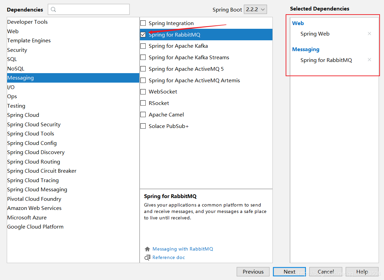Check the Solace PubSub+ checkbox
This screenshot has height=280, width=384.
coord(143,126)
